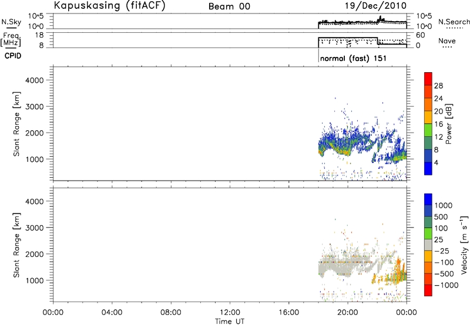Click the 'Nave' legend label
This screenshot has height=325, width=470.
tap(447, 40)
